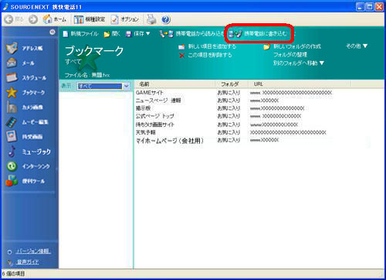Click the printer icon
This screenshot has width=386, height=280.
pos(151,19)
